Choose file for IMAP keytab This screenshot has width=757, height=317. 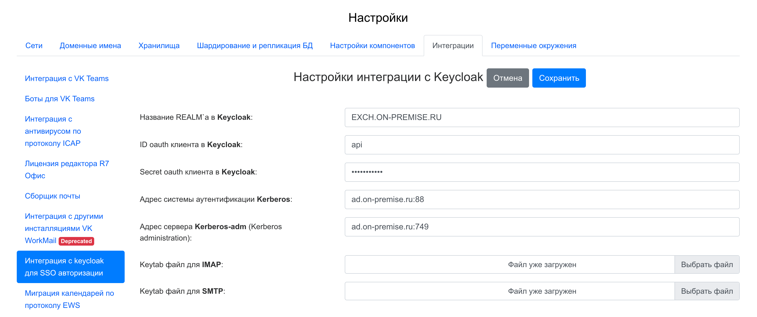706,265
